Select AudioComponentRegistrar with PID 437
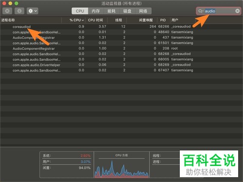This screenshot has height=182, width=243. coord(121,37)
